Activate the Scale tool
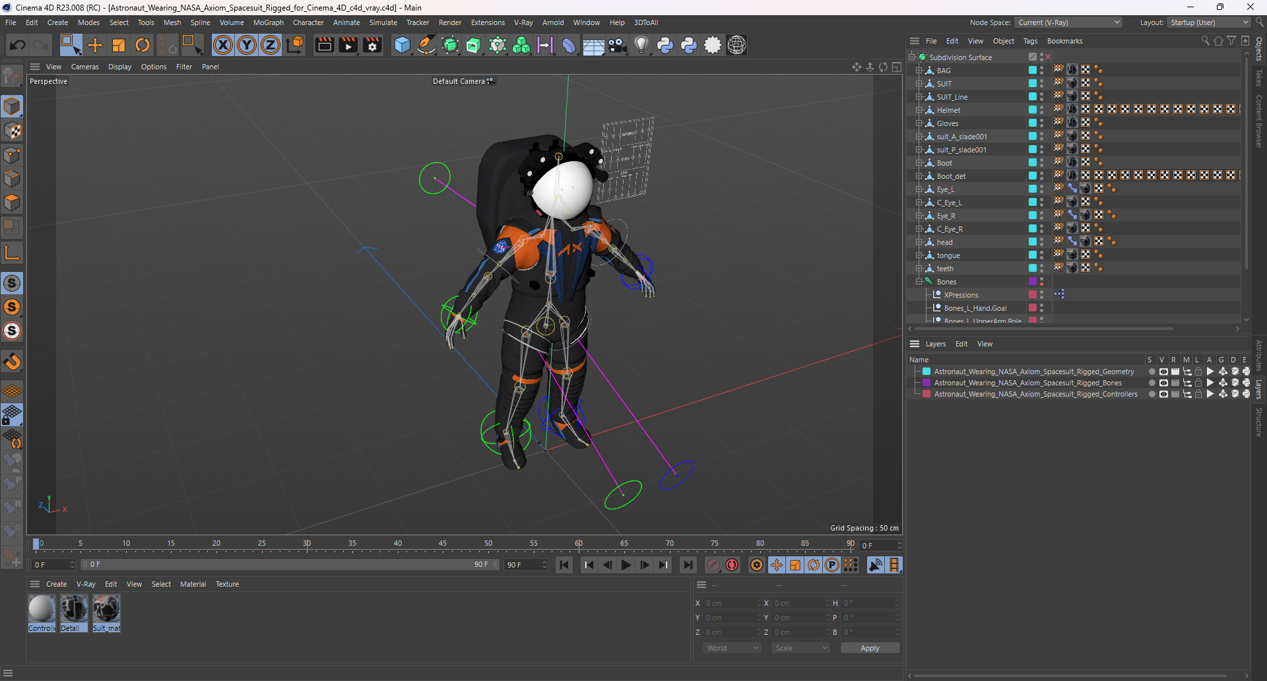Viewport: 1267px width, 681px height. click(x=119, y=45)
